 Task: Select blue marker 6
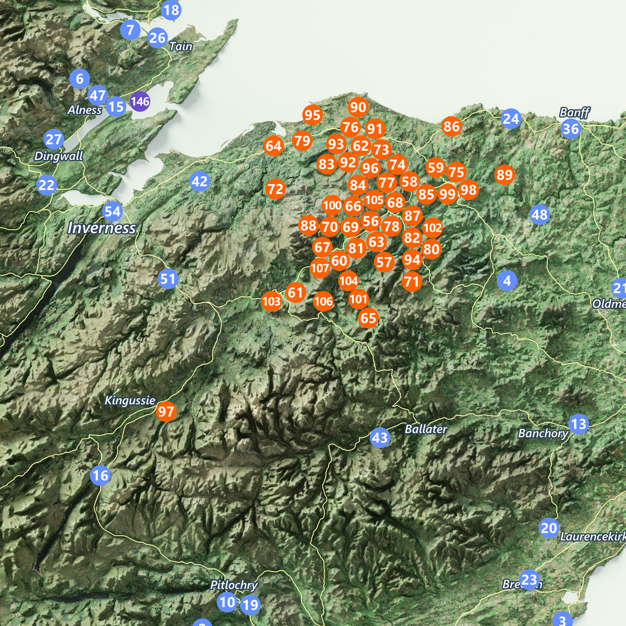(79, 79)
